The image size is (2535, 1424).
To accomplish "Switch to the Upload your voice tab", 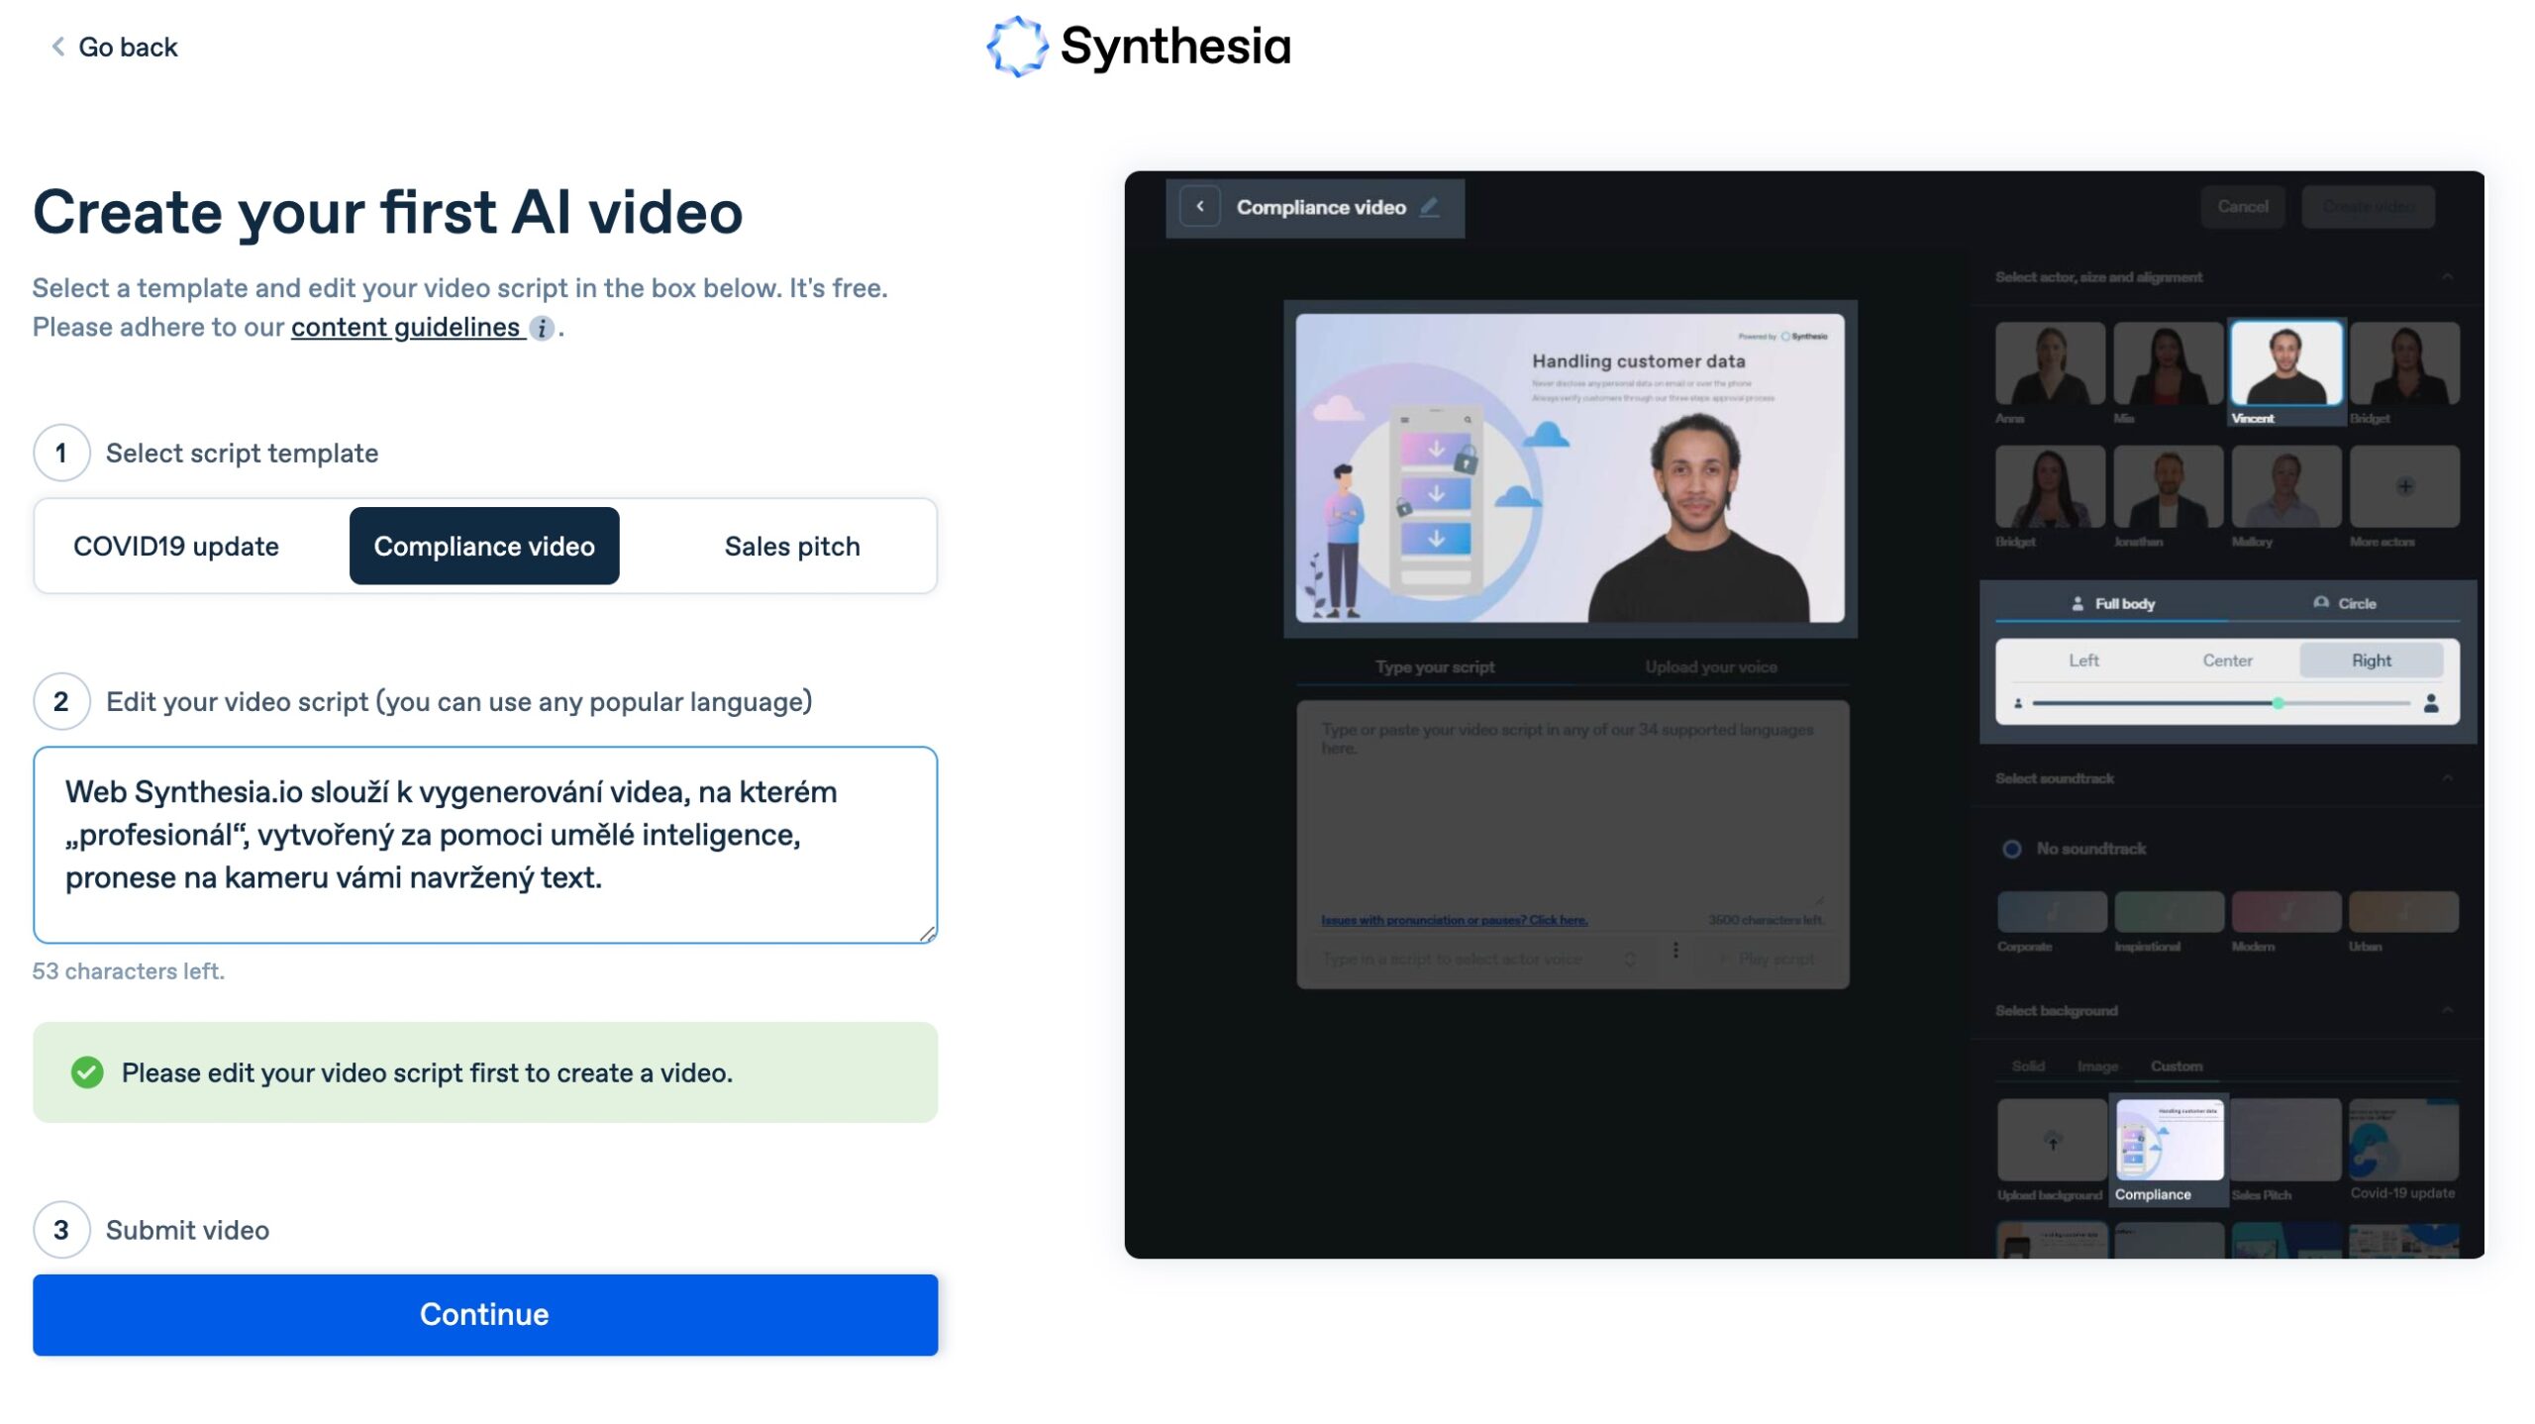I will [1710, 666].
